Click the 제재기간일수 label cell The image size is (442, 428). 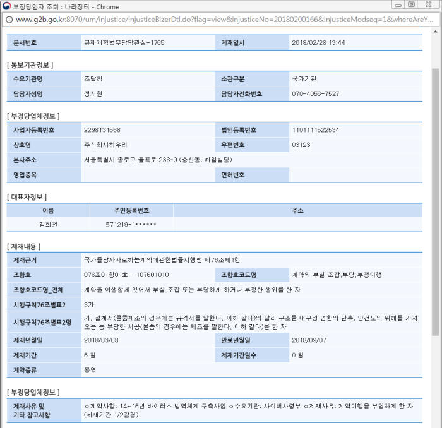(252, 355)
